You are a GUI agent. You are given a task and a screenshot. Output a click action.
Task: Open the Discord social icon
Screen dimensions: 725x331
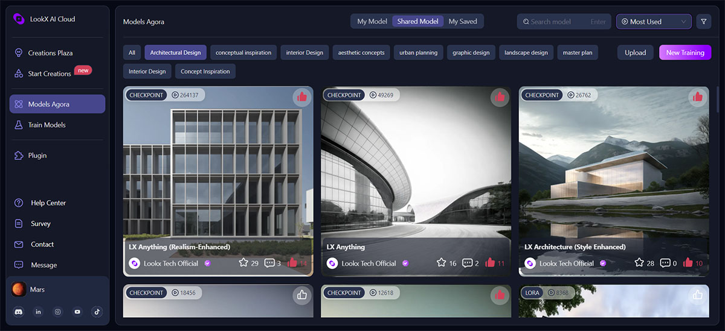[19, 312]
